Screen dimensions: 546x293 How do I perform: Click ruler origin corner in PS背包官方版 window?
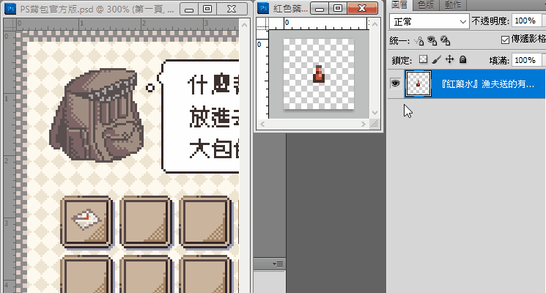tap(10, 24)
